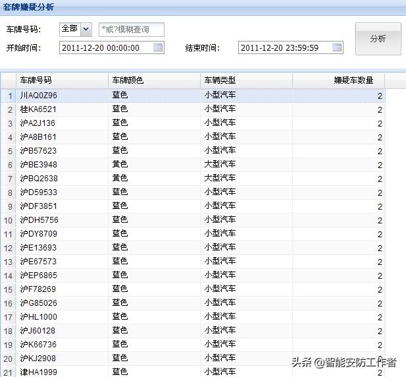This screenshot has height=377, width=406.
Task: Open the start time calendar picker icon
Action: [x=158, y=47]
